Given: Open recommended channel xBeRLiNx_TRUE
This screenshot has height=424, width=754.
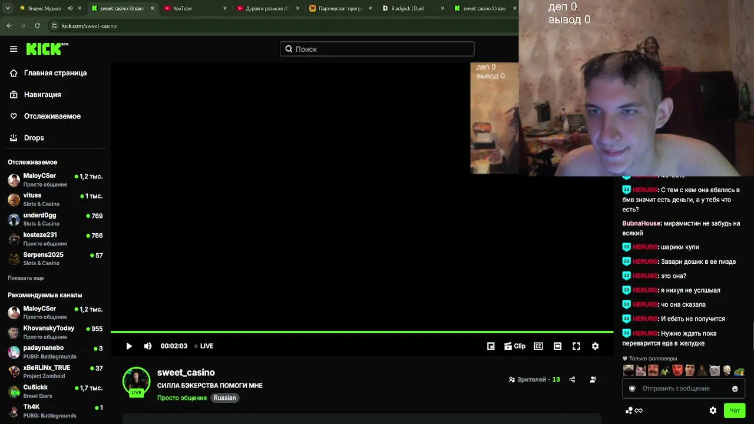Looking at the screenshot, I should [55, 372].
